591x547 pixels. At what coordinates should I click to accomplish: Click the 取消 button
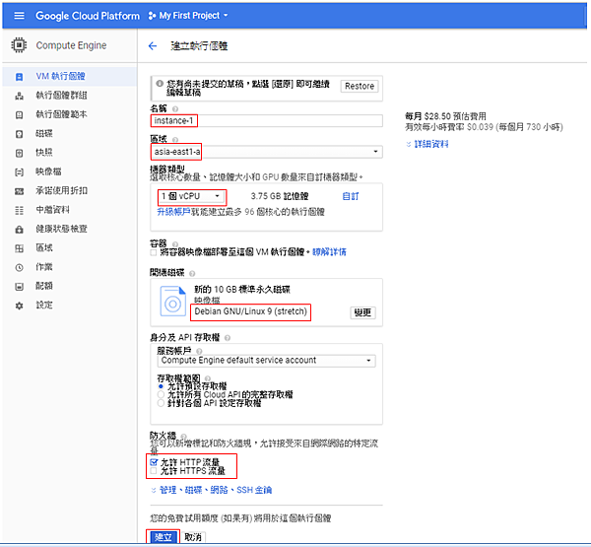[x=193, y=537]
